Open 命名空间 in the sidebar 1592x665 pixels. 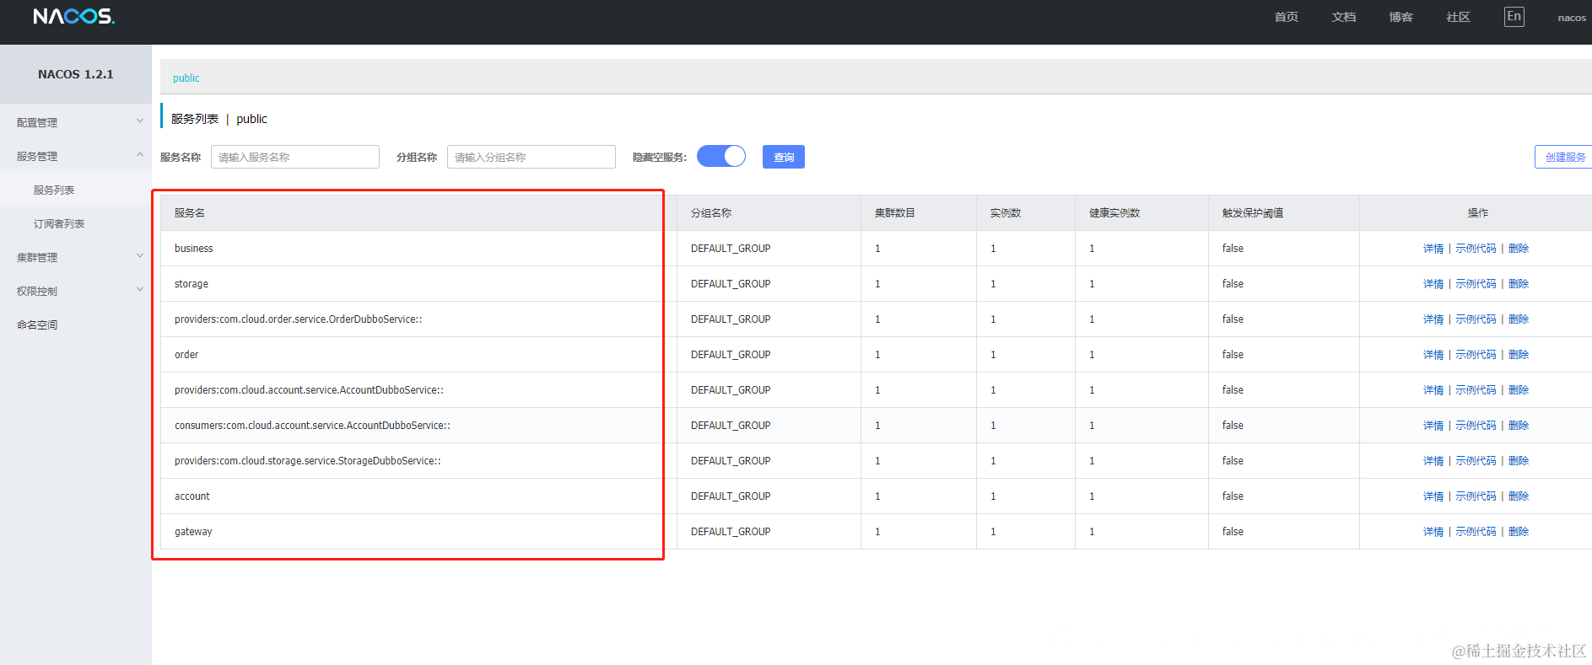37,324
